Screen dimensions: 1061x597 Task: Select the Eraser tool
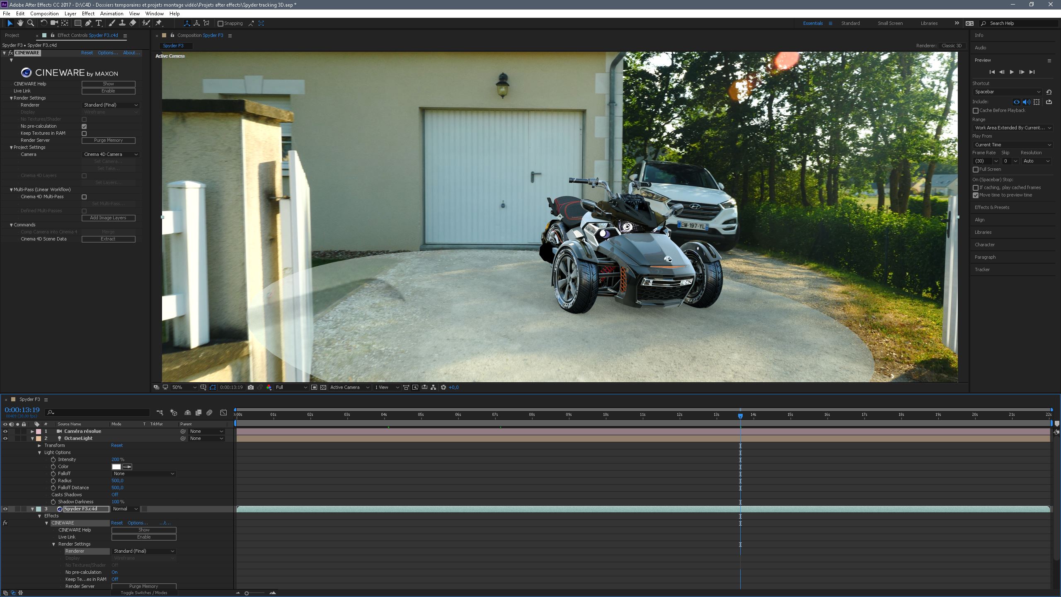click(133, 23)
